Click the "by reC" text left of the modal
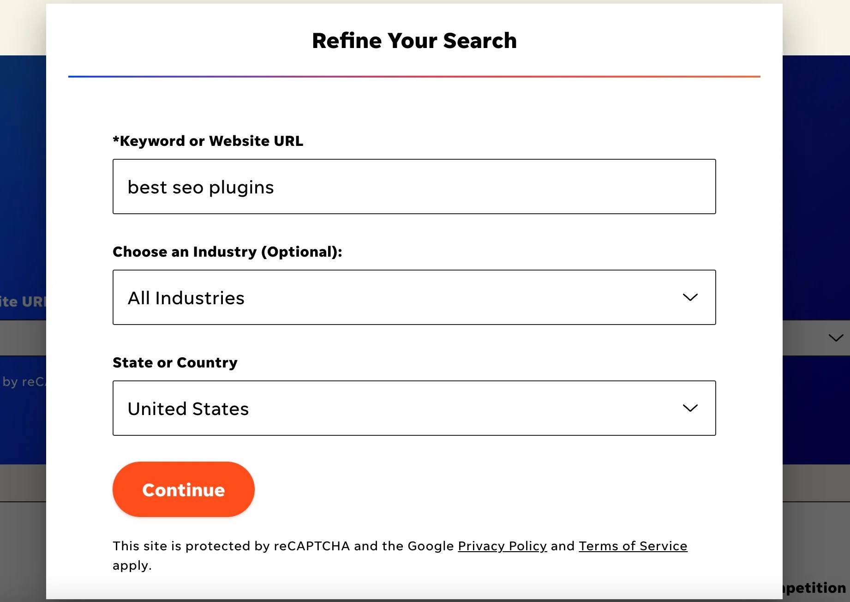The image size is (850, 602). pos(23,382)
